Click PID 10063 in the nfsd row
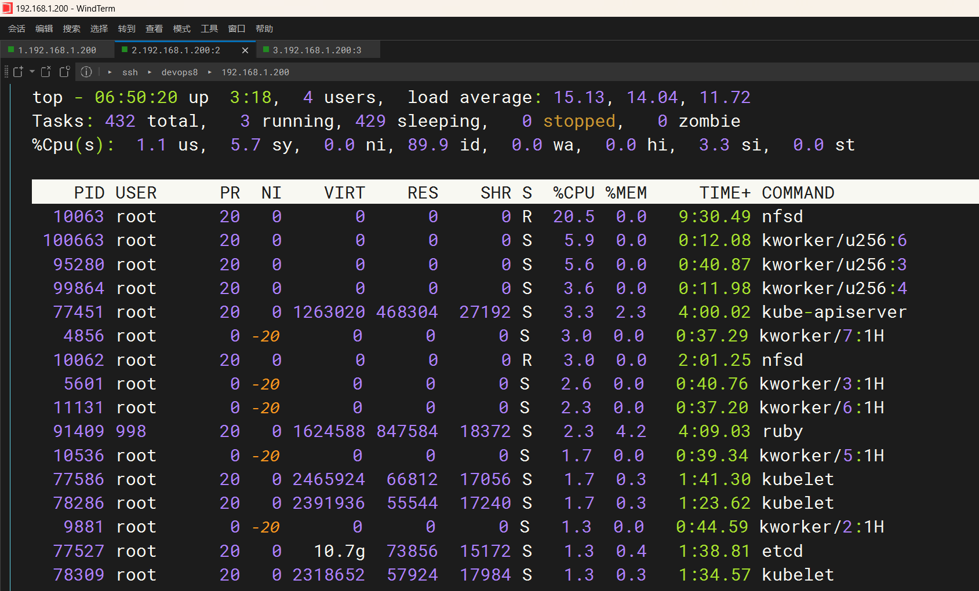Viewport: 979px width, 591px height. tap(79, 216)
